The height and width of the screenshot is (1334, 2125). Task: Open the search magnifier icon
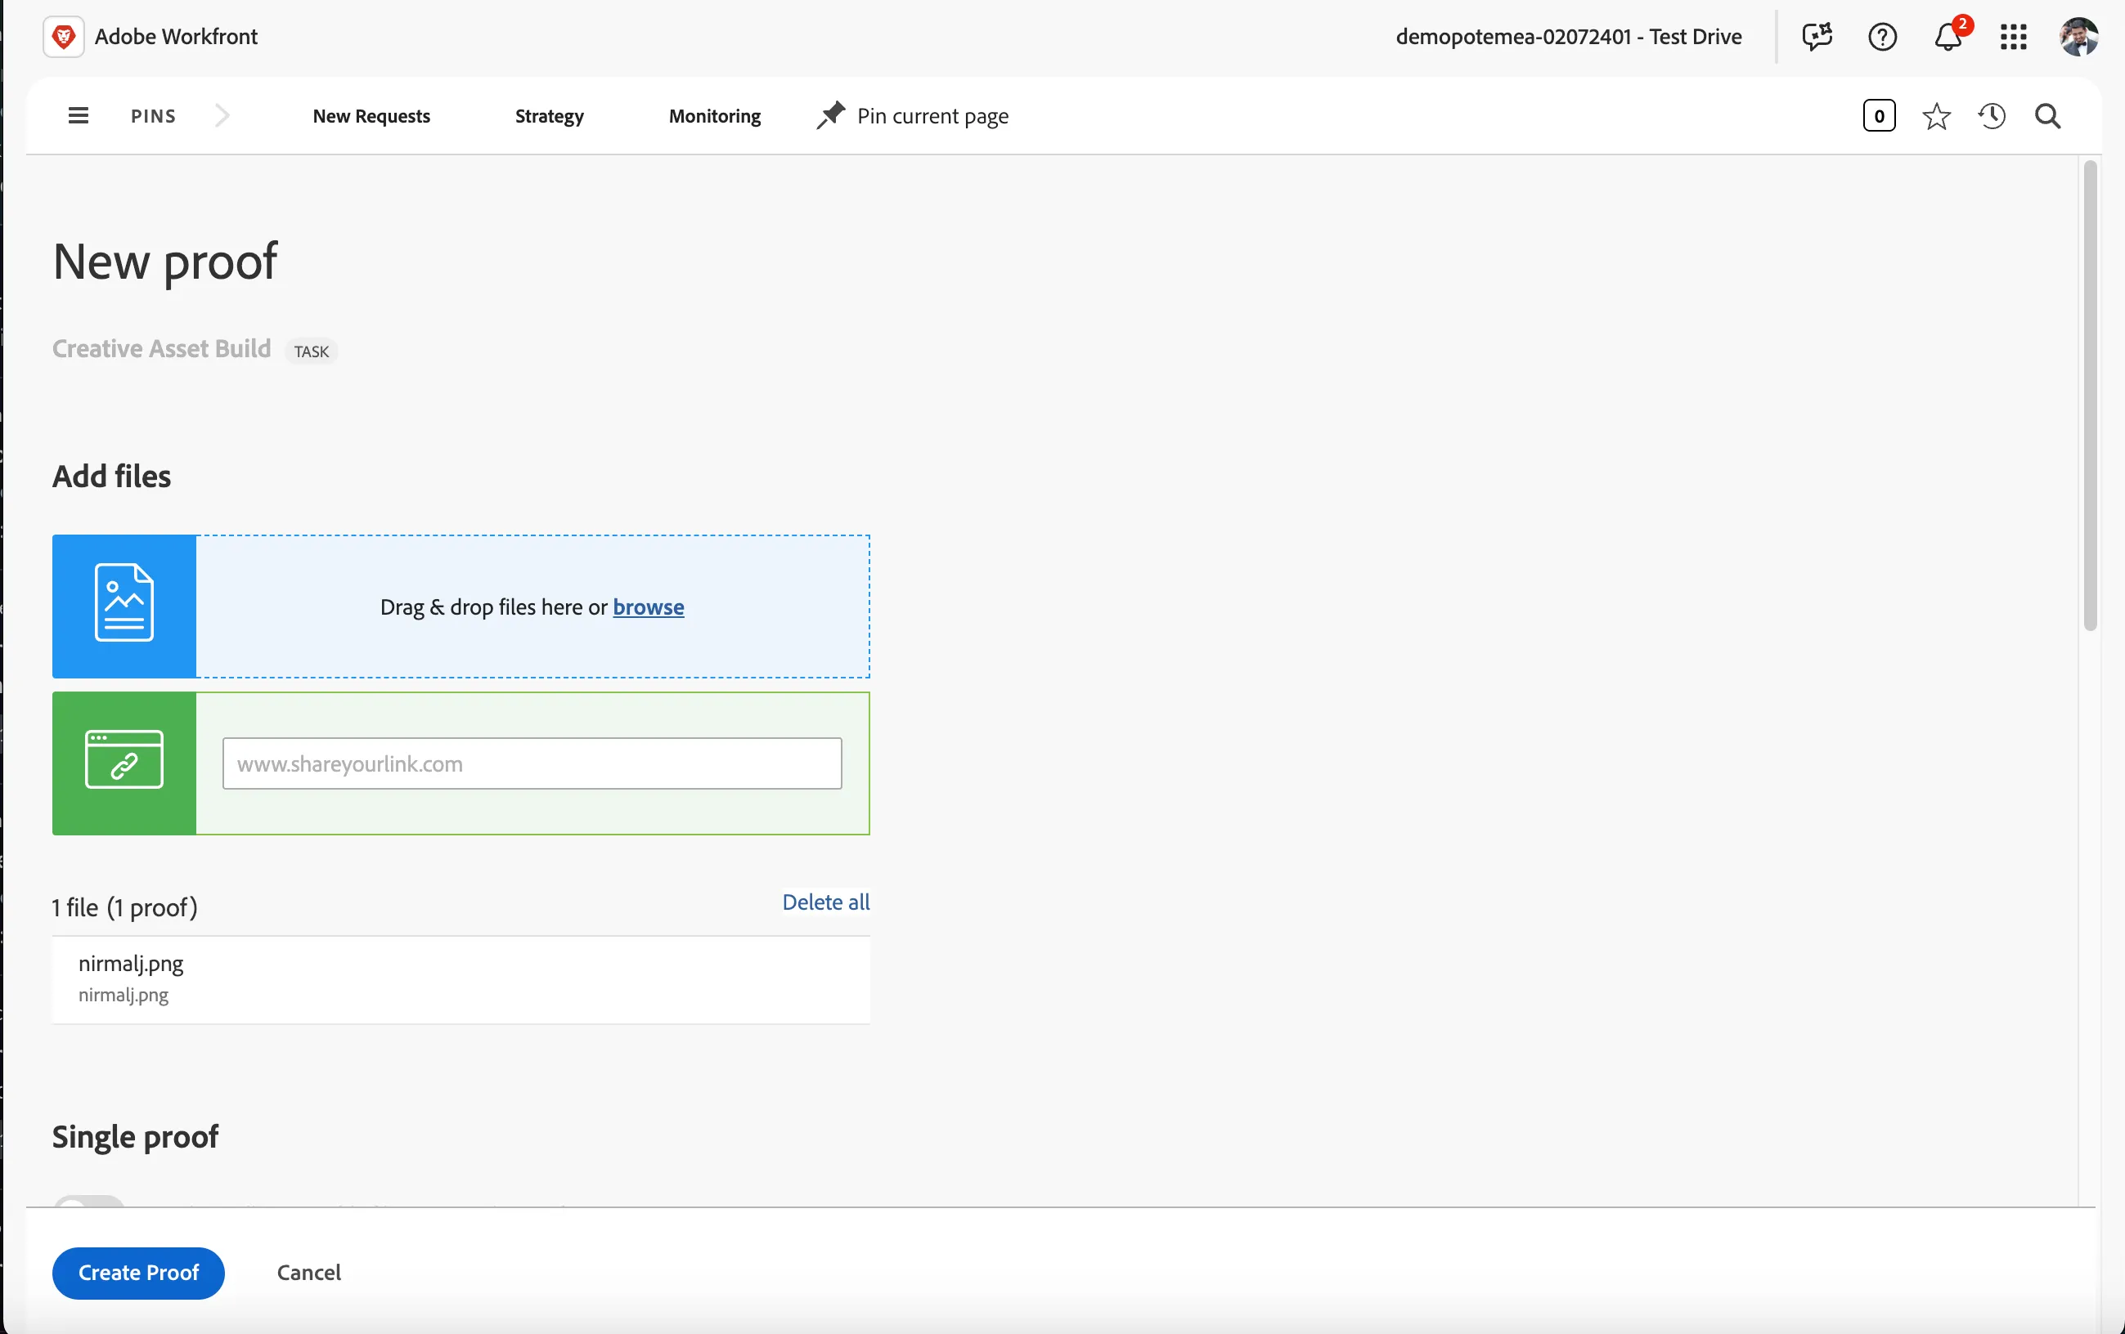2047,116
